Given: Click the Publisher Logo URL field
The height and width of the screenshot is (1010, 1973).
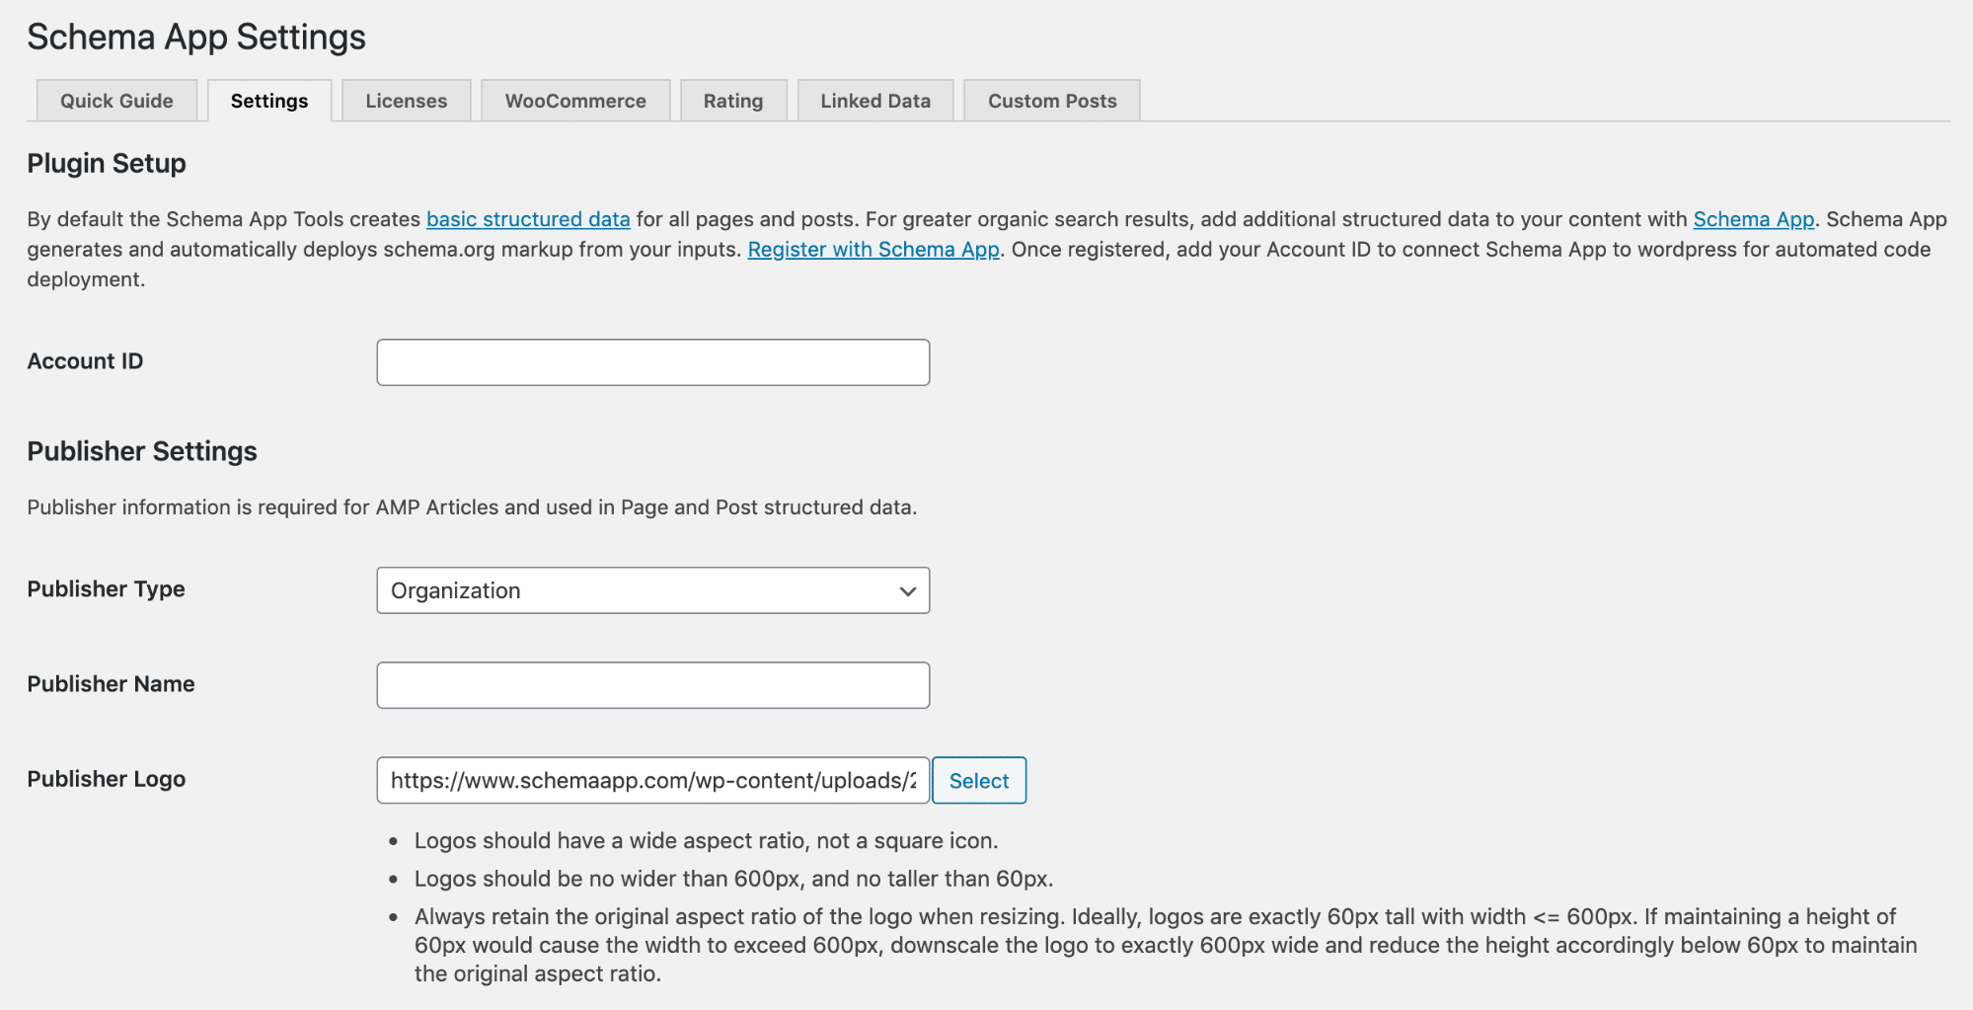Looking at the screenshot, I should pyautogui.click(x=652, y=781).
